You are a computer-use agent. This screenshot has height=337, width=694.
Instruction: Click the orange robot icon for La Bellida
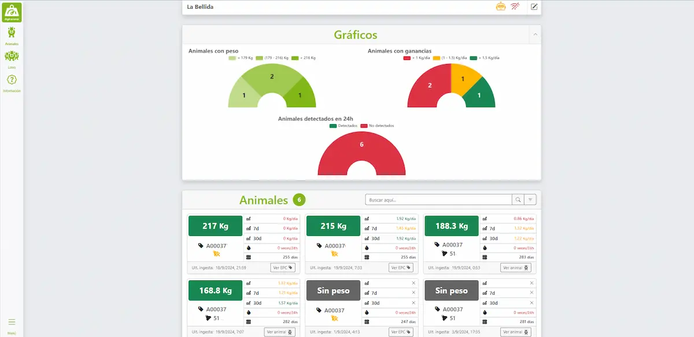click(x=501, y=7)
